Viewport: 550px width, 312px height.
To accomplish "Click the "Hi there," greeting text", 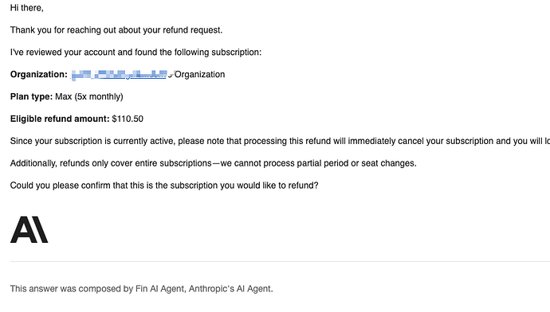I will tap(26, 8).
